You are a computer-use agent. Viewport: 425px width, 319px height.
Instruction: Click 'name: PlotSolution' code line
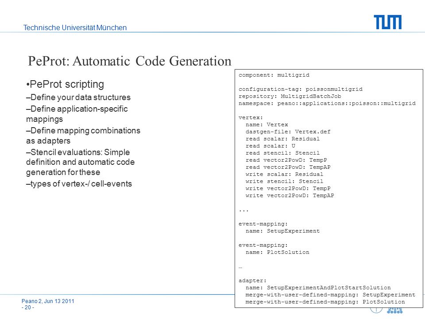point(277,252)
